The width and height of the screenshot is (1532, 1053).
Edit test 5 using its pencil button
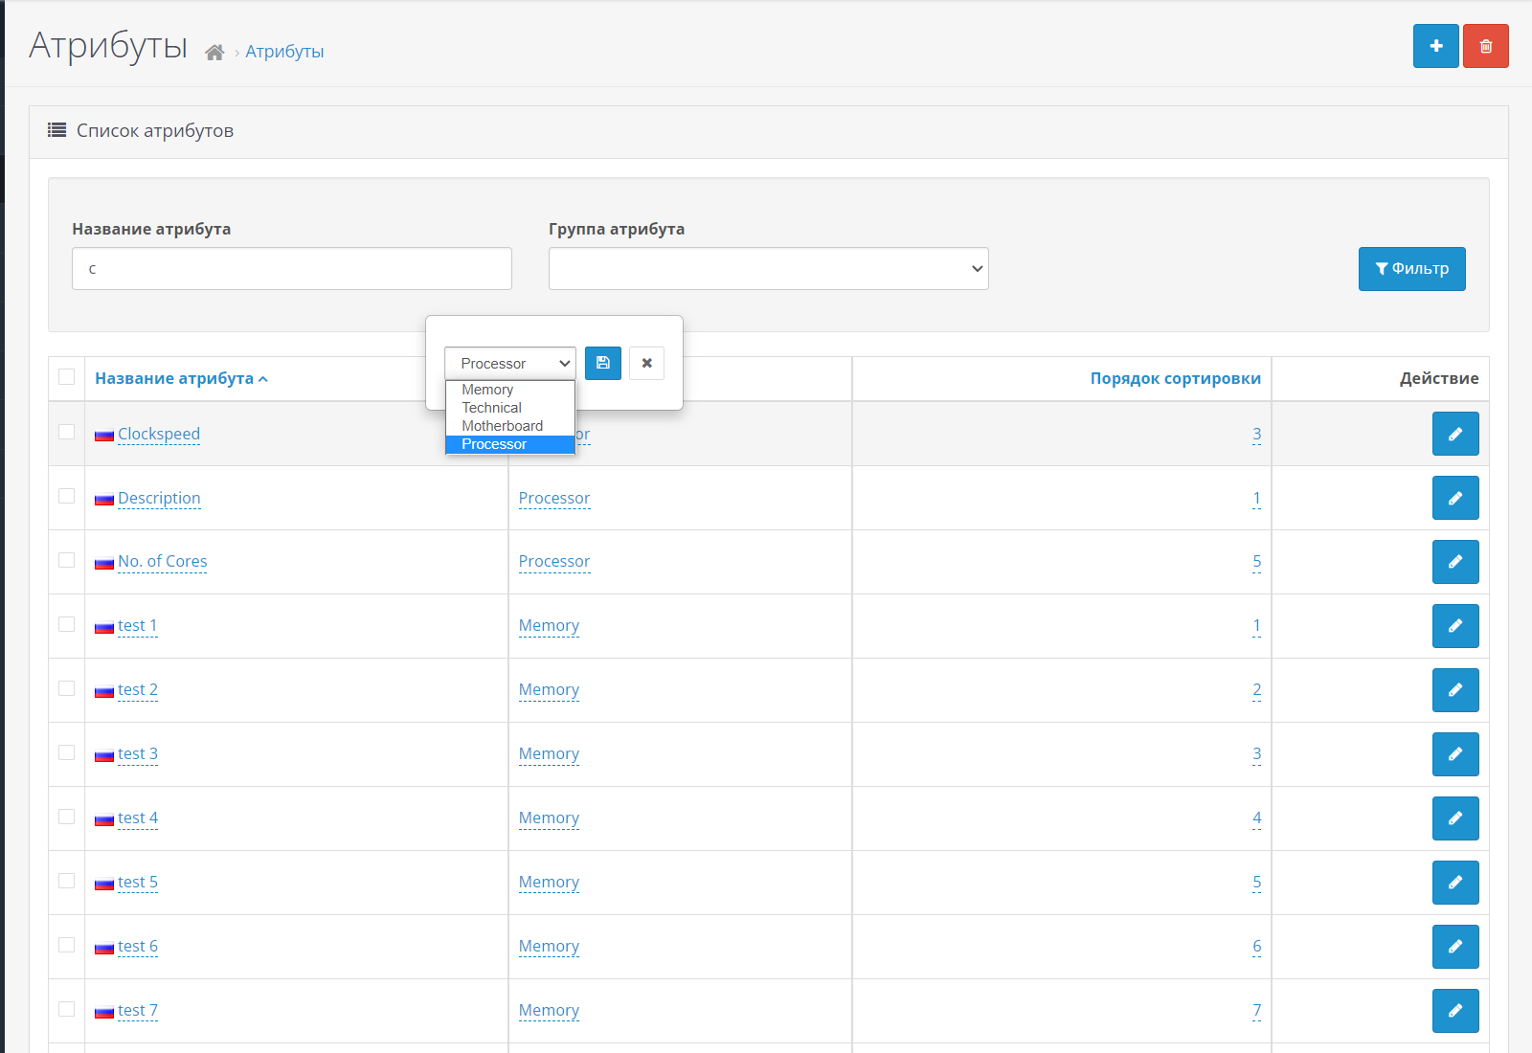coord(1455,883)
